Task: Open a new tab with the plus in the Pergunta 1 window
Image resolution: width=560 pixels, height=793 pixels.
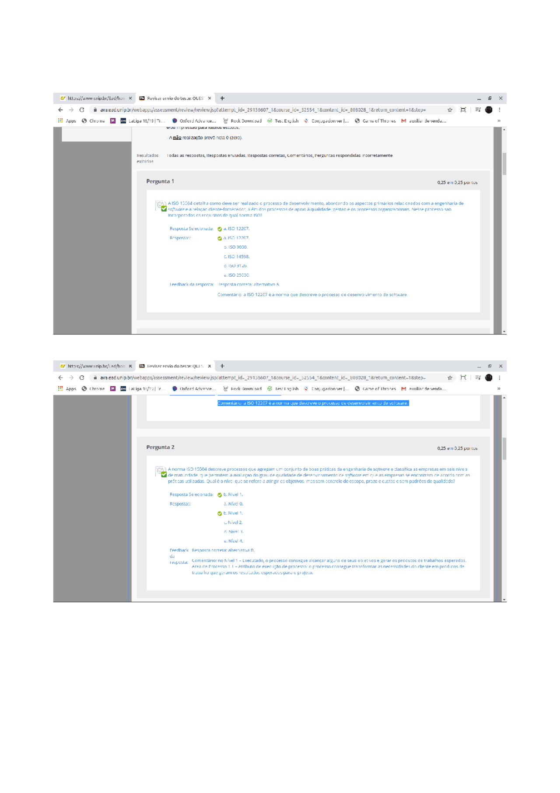Action: 222,98
